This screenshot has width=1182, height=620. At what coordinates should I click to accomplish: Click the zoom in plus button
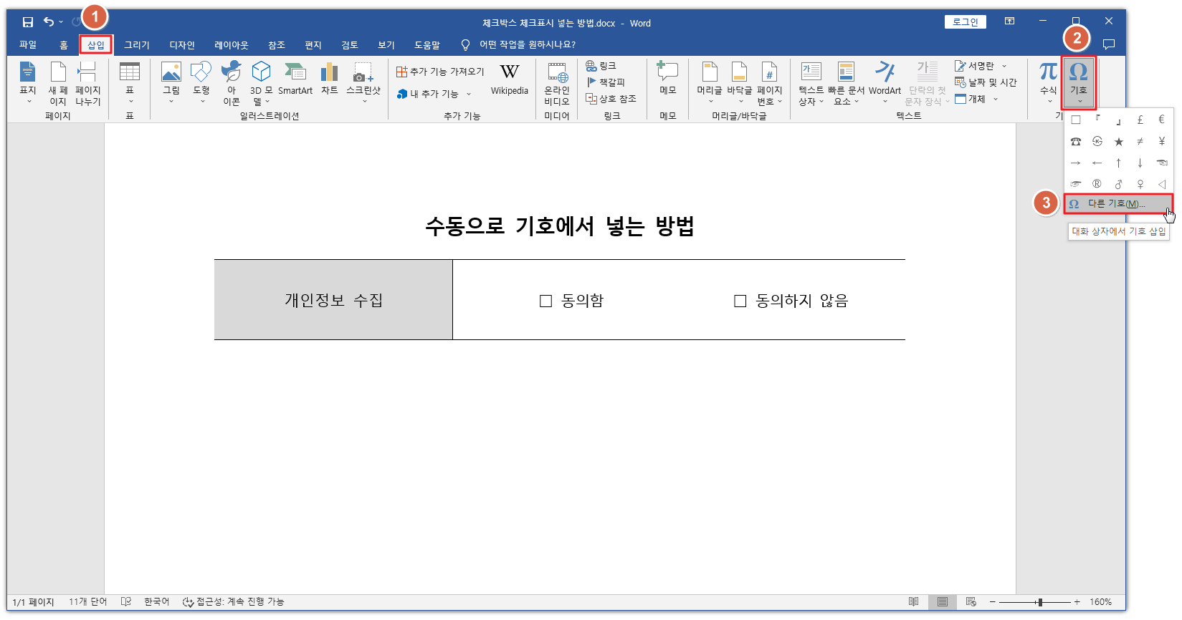point(1077,602)
